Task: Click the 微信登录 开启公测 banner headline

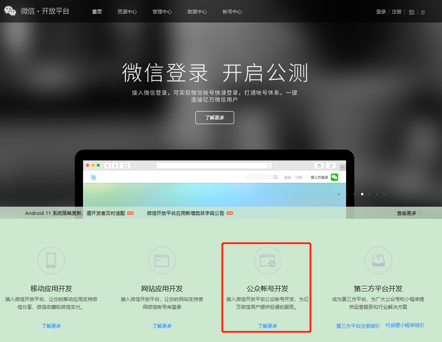Action: coord(214,73)
